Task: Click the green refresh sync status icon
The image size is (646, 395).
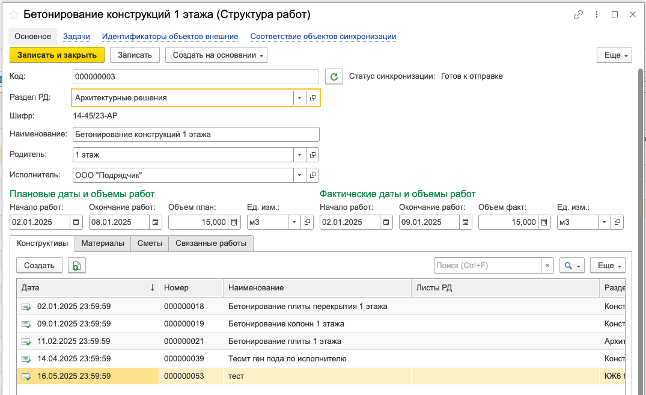Action: click(334, 76)
